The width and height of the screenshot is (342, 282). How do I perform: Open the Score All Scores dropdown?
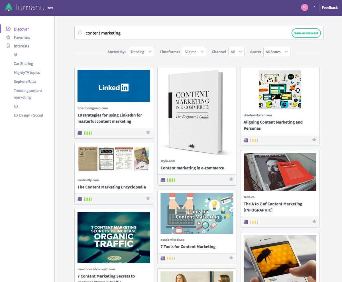tap(277, 52)
